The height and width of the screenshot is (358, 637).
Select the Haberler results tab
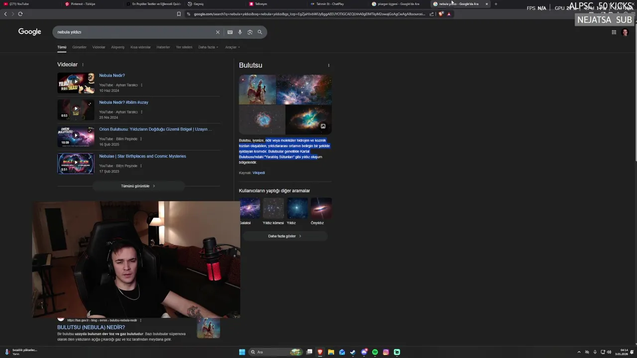(x=163, y=47)
